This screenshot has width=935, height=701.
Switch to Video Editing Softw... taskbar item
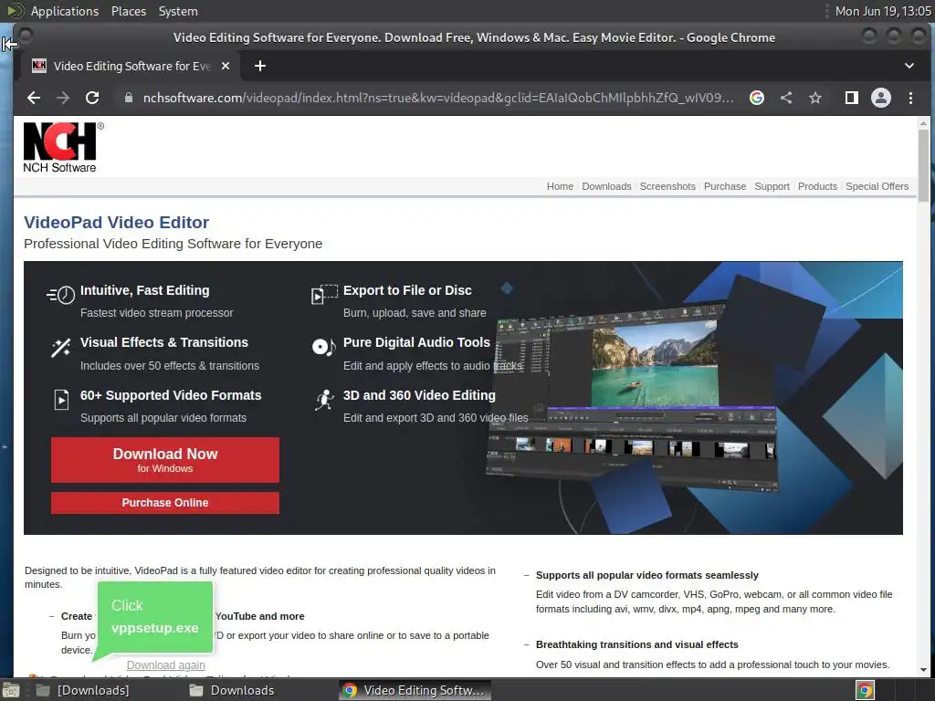point(415,690)
